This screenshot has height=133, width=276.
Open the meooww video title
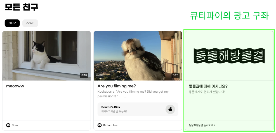coord(15,86)
